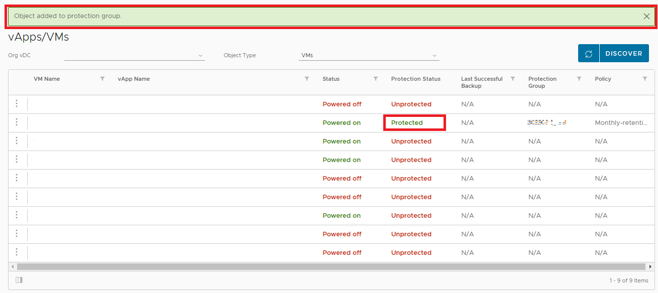Open the Policy column filter

click(645, 79)
